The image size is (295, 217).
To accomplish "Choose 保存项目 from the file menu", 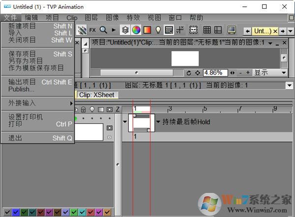I will click(x=38, y=54).
